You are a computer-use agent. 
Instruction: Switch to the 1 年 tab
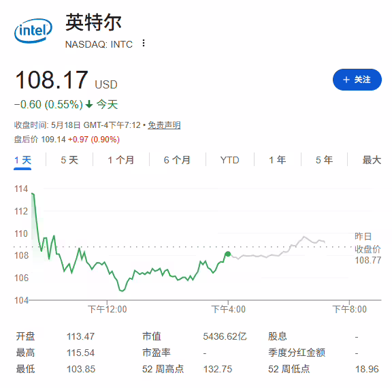click(278, 160)
